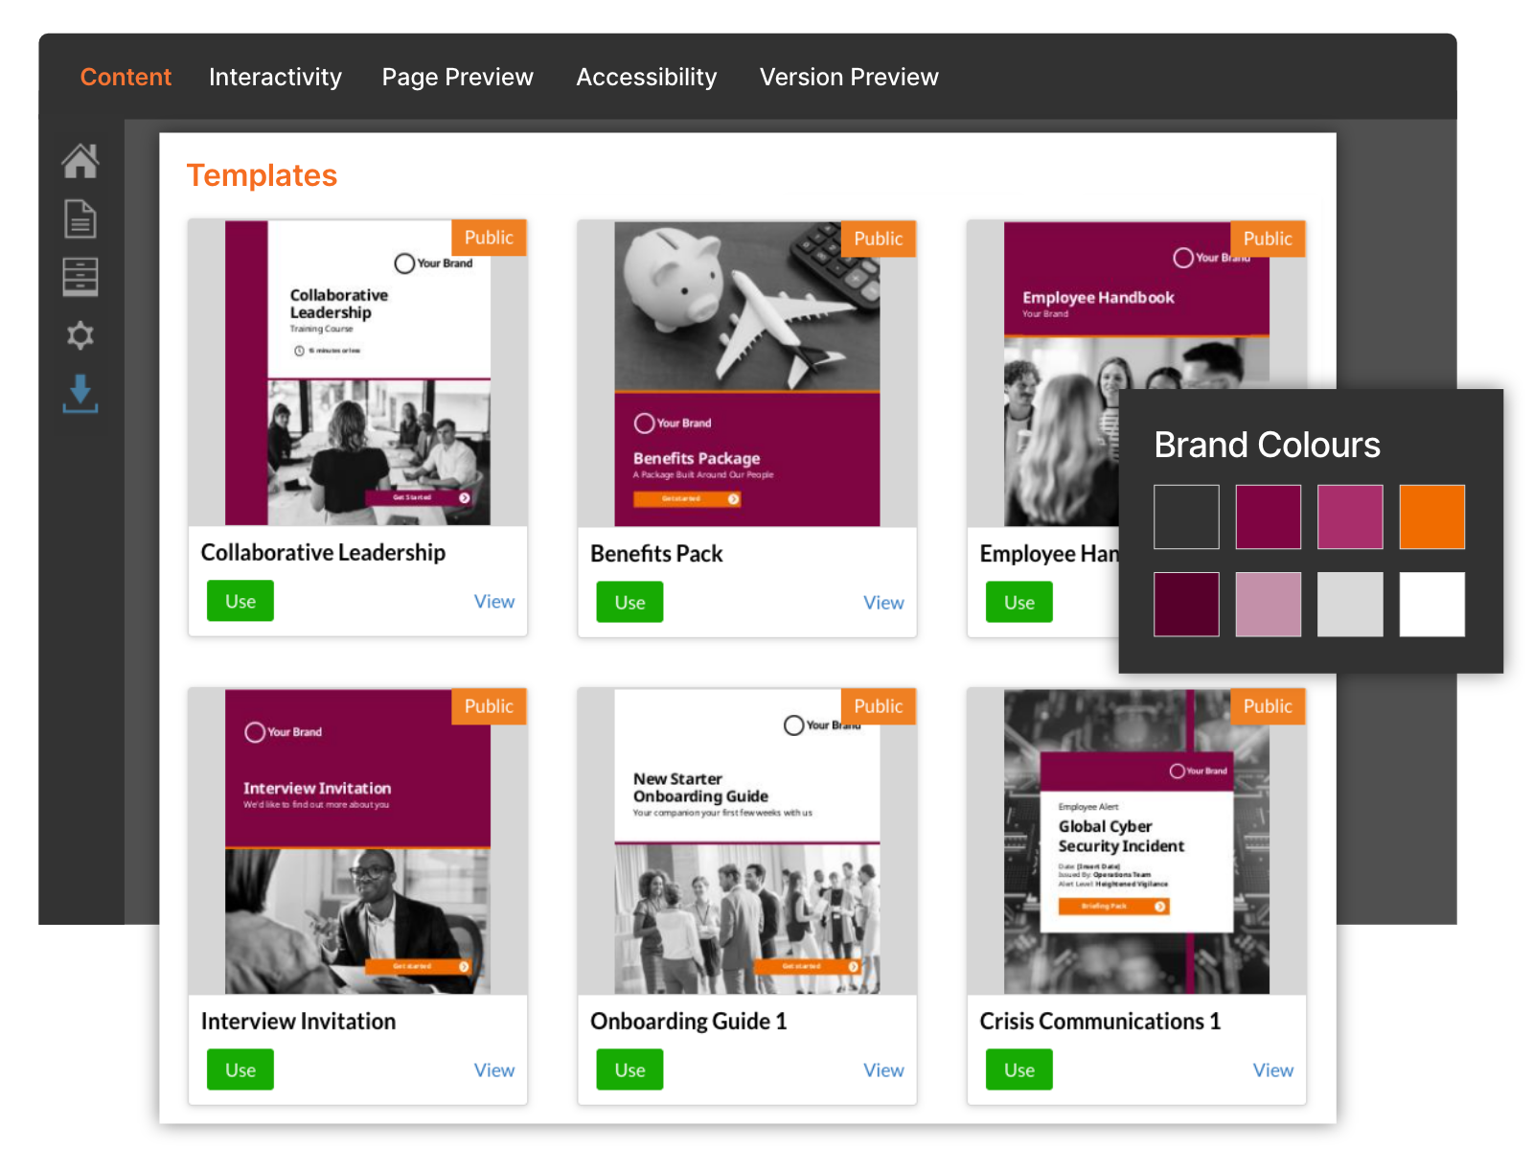The width and height of the screenshot is (1533, 1150).
Task: Click the Public badge on Employee Handbook
Action: coord(1268,239)
